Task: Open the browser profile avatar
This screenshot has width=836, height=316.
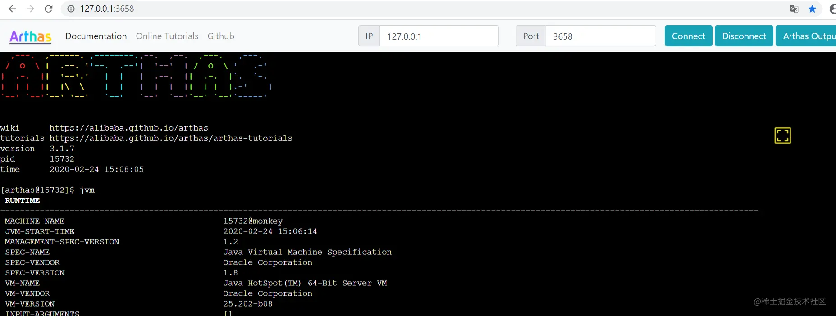Action: click(832, 9)
